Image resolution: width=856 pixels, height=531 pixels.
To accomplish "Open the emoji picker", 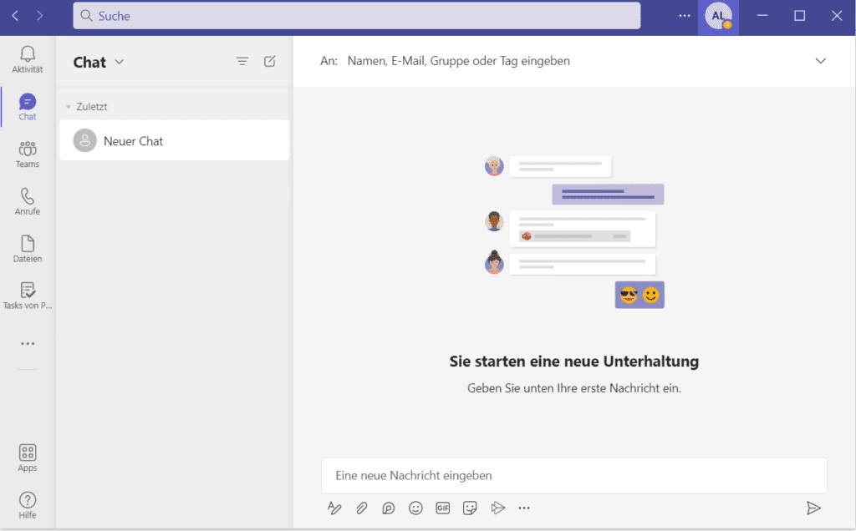I will (415, 508).
